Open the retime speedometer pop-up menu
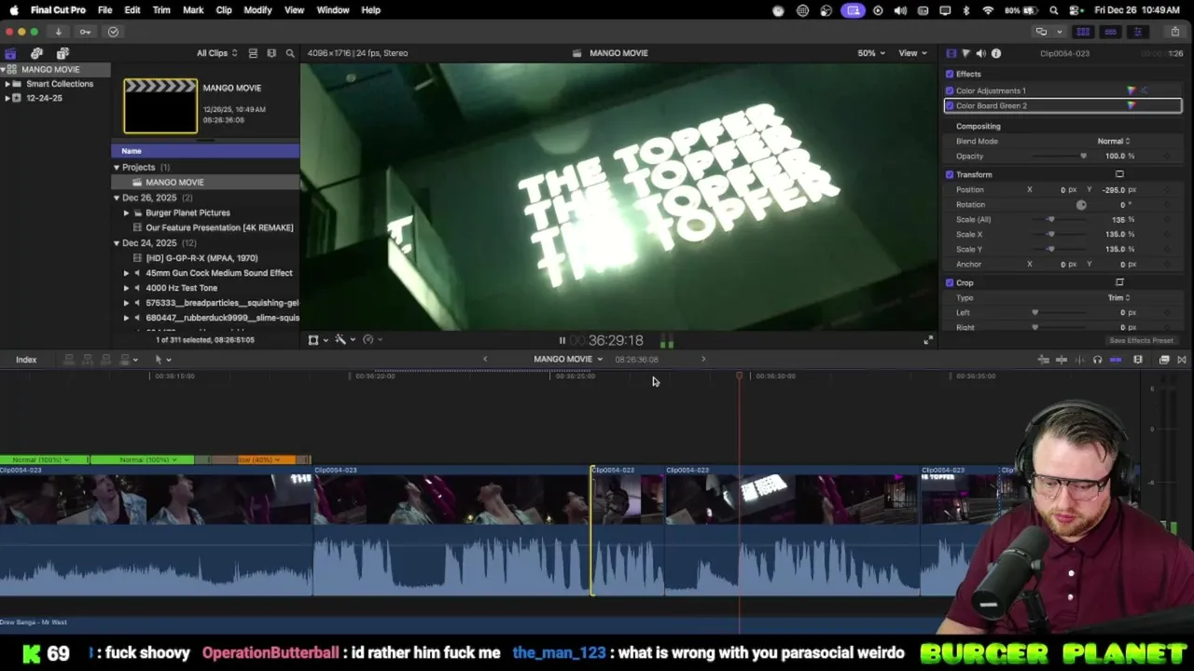 371,340
